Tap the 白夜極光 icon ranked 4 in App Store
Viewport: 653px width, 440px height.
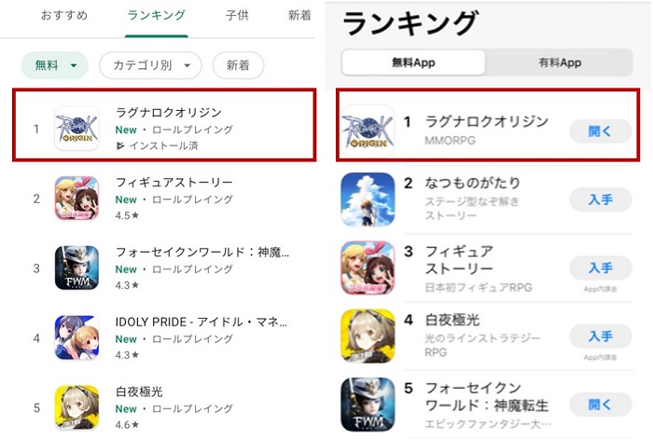pyautogui.click(x=368, y=336)
